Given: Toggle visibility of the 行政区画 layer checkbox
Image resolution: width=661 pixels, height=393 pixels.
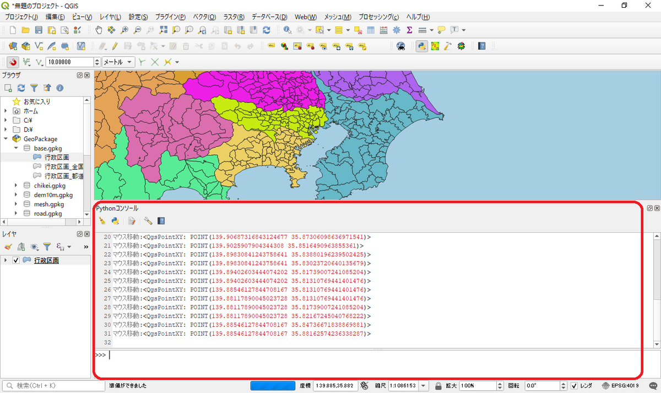Looking at the screenshot, I should click(x=17, y=261).
